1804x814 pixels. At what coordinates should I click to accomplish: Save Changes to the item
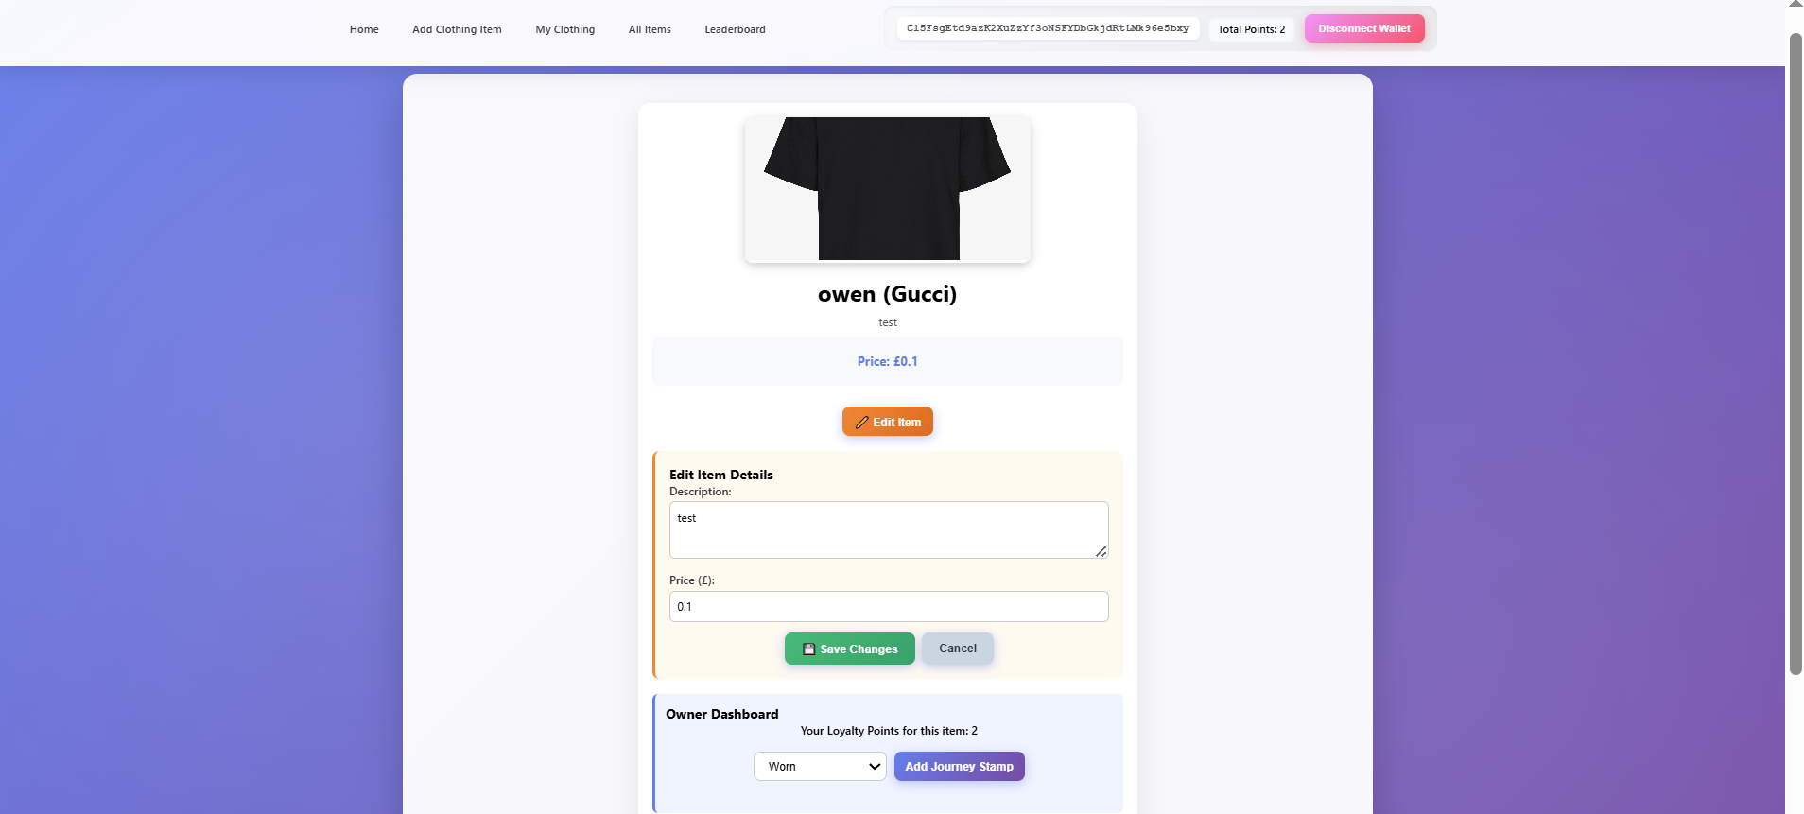click(x=849, y=649)
